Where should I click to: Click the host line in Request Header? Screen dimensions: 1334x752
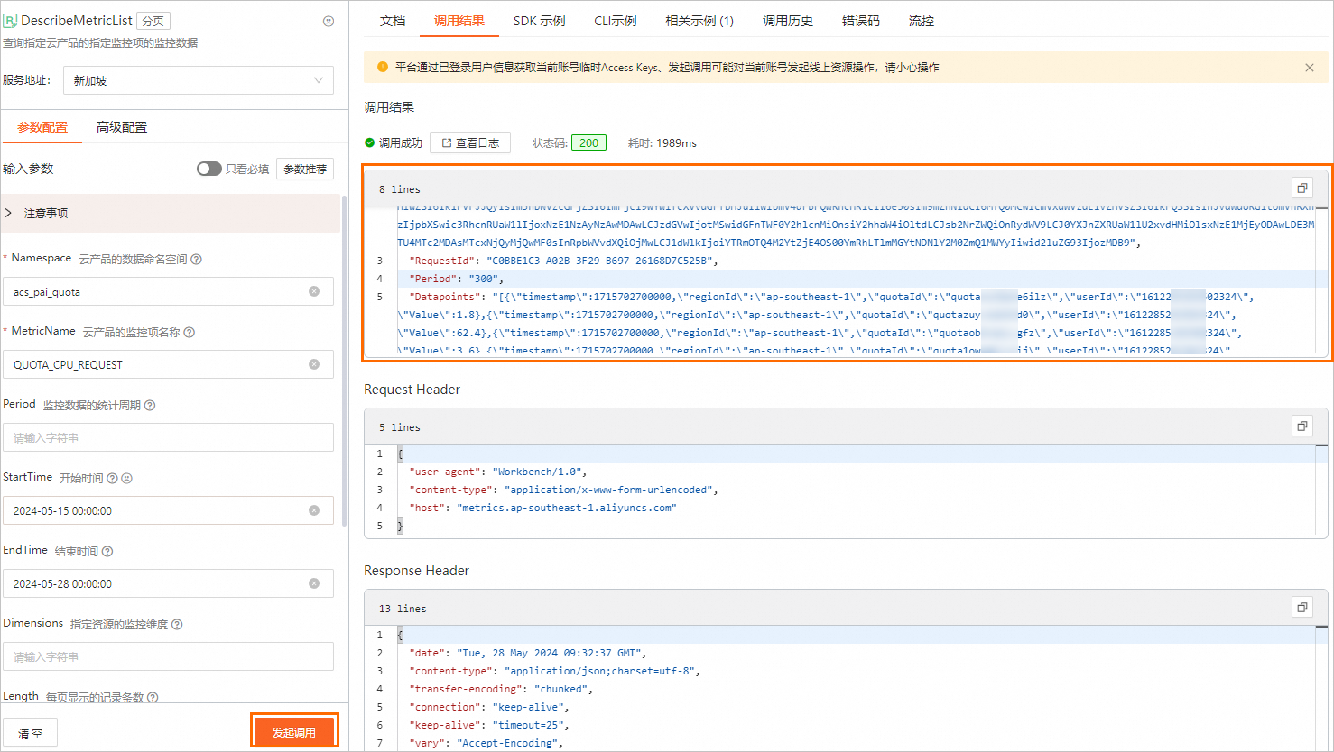click(x=542, y=508)
